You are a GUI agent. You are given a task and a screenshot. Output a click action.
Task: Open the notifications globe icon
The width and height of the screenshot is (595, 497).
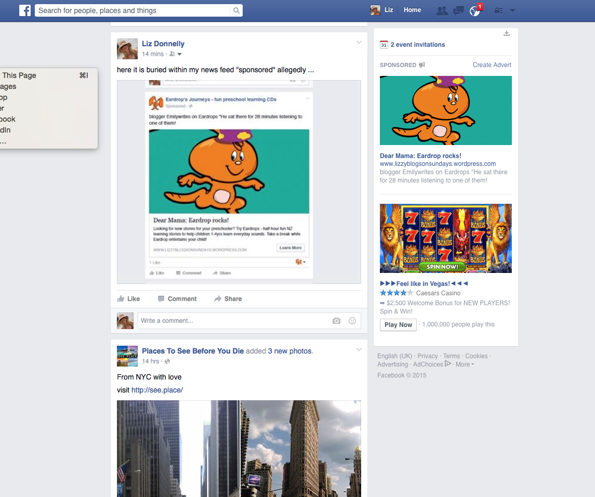click(474, 11)
